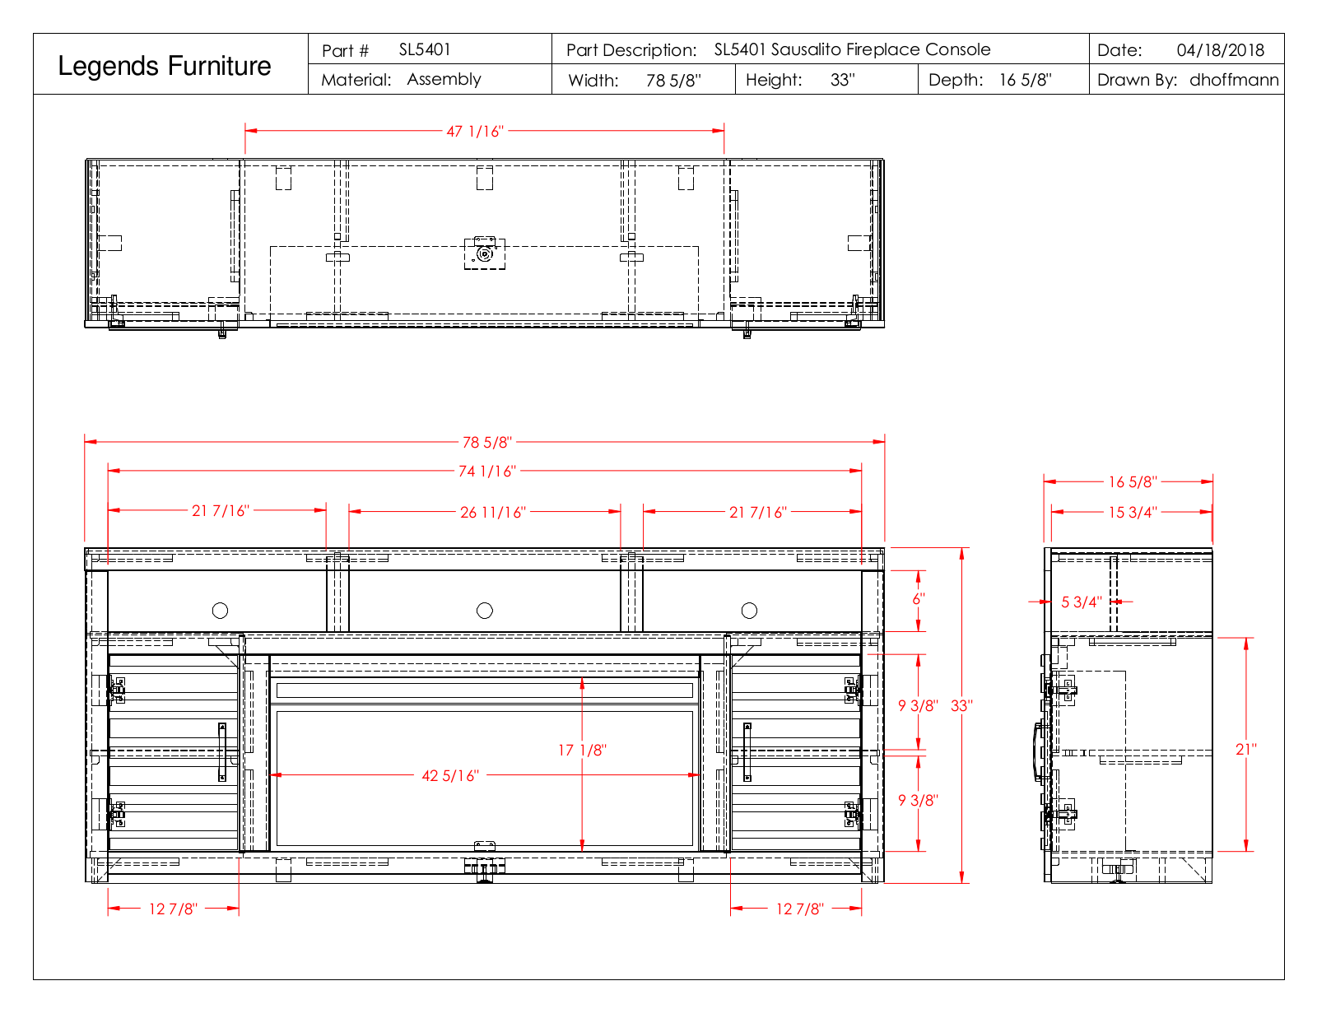This screenshot has height=1018, width=1317.
Task: Click the right door handle in front view
Action: coord(747,752)
